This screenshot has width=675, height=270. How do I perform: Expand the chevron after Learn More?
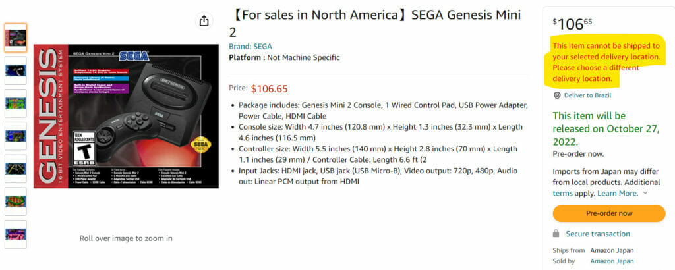[x=645, y=194]
